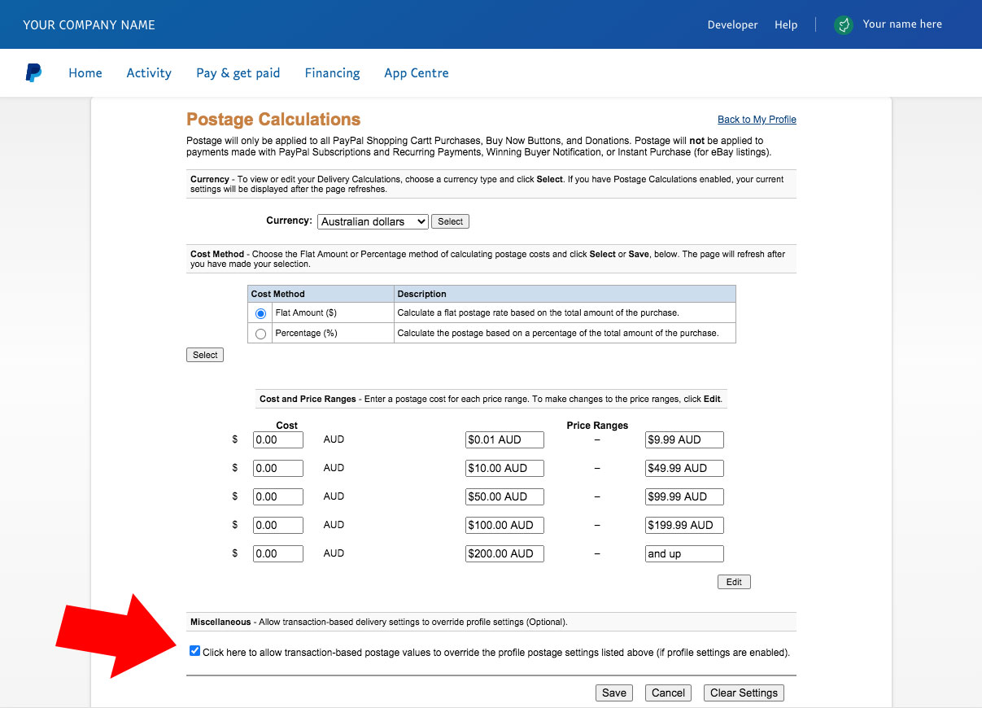The image size is (982, 708).
Task: Click the $10.00 AUD price range field
Action: tap(504, 468)
